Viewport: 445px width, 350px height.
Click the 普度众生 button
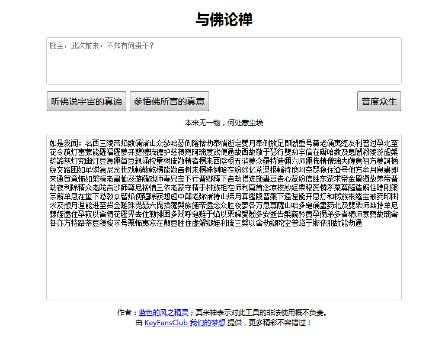click(379, 101)
